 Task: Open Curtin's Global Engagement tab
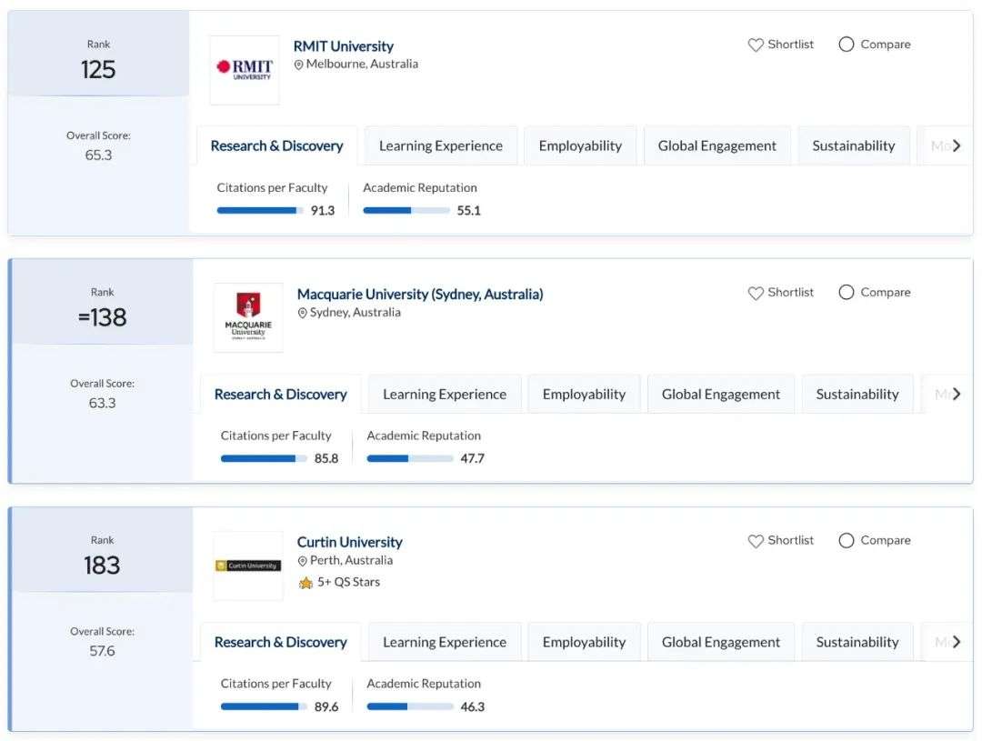pos(721,642)
